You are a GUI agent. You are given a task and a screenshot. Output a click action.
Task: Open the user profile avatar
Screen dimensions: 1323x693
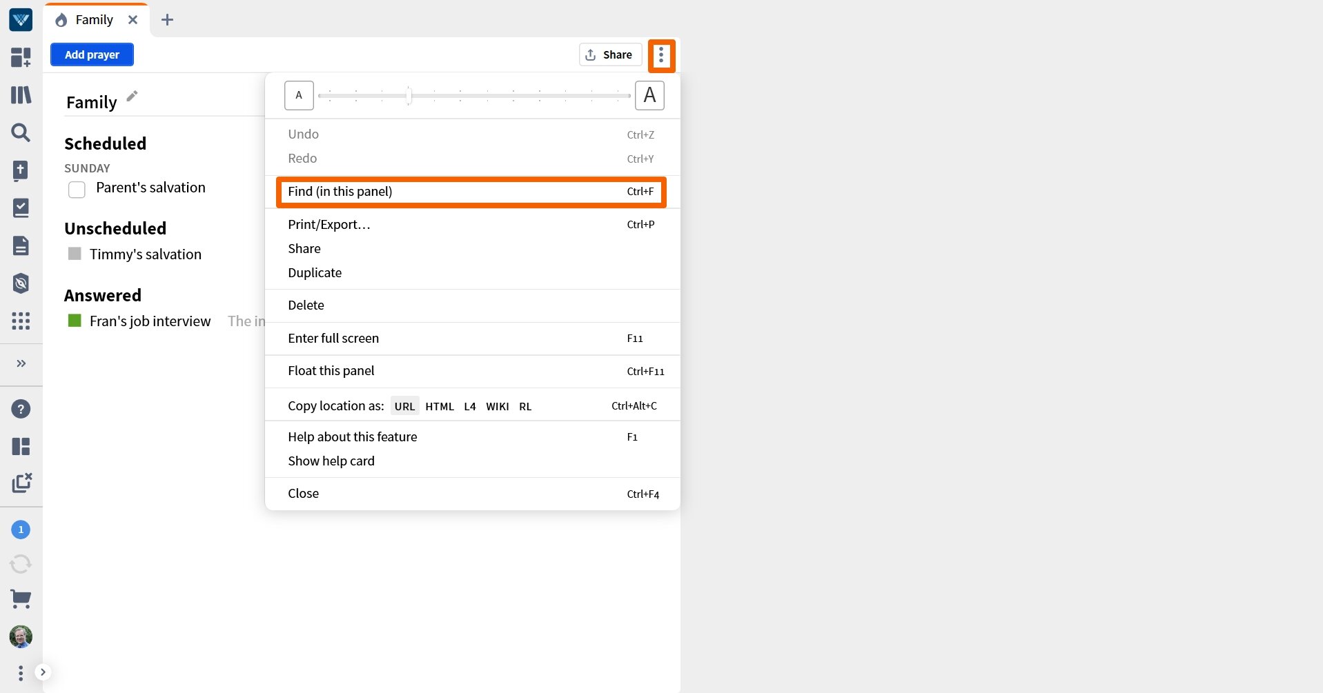pos(21,636)
